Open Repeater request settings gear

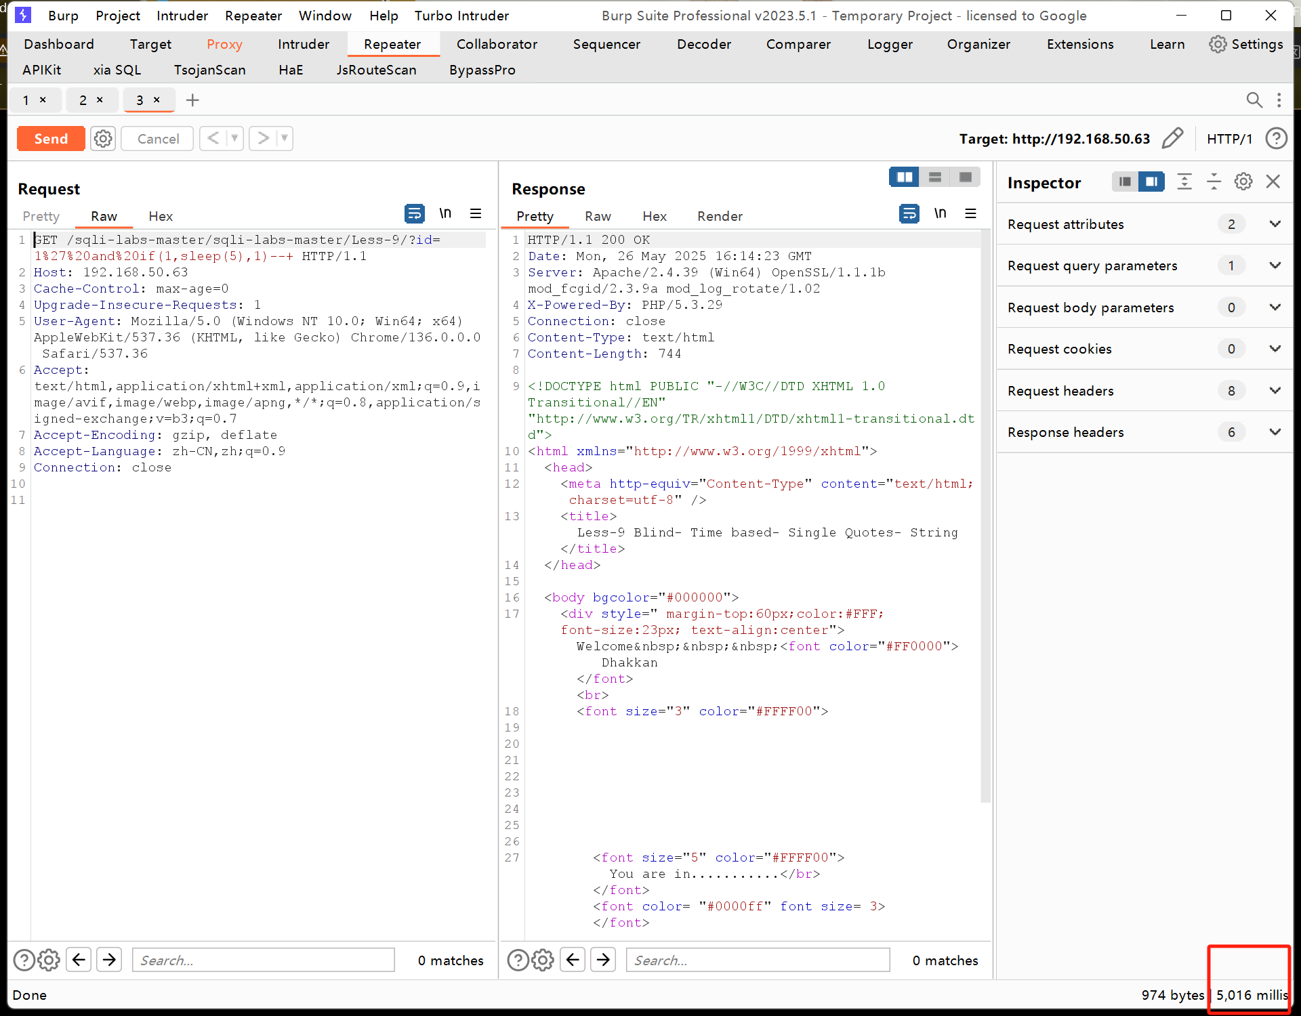[x=103, y=138]
